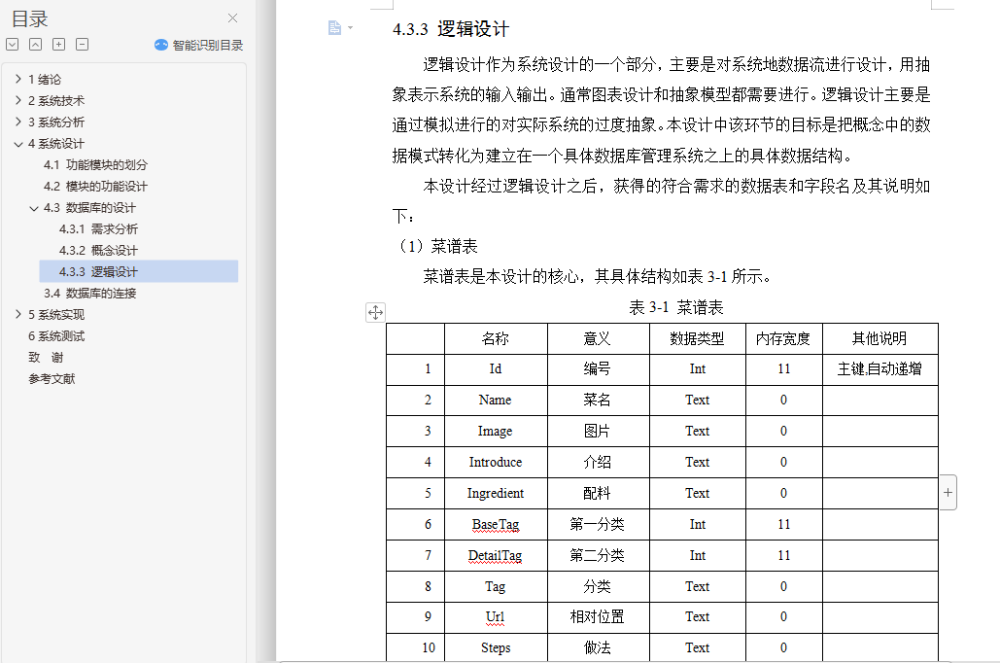Click the 其他说明 header cell
1000x663 pixels.
(880, 339)
